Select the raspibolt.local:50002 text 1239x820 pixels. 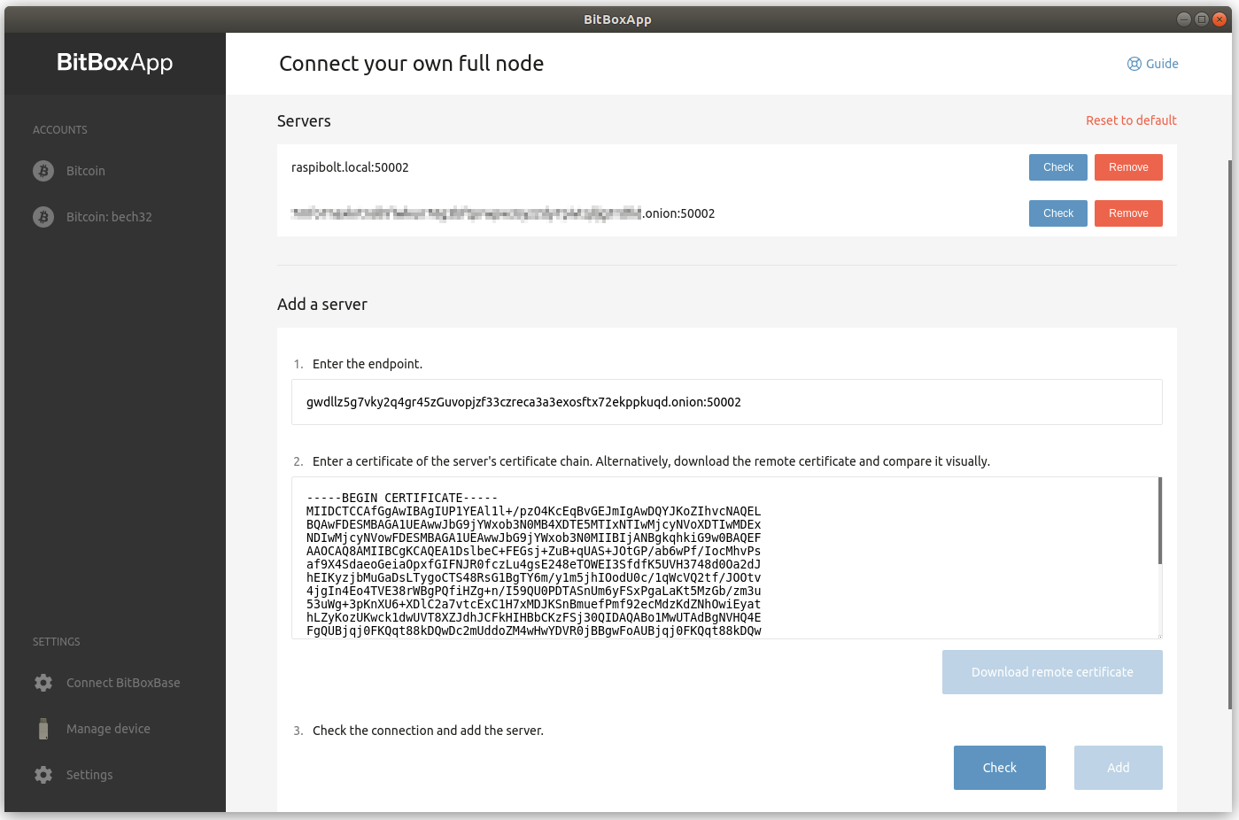pos(350,167)
